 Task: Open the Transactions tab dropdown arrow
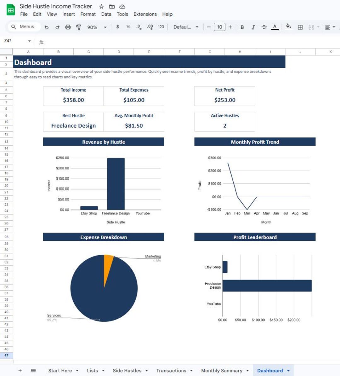click(191, 371)
